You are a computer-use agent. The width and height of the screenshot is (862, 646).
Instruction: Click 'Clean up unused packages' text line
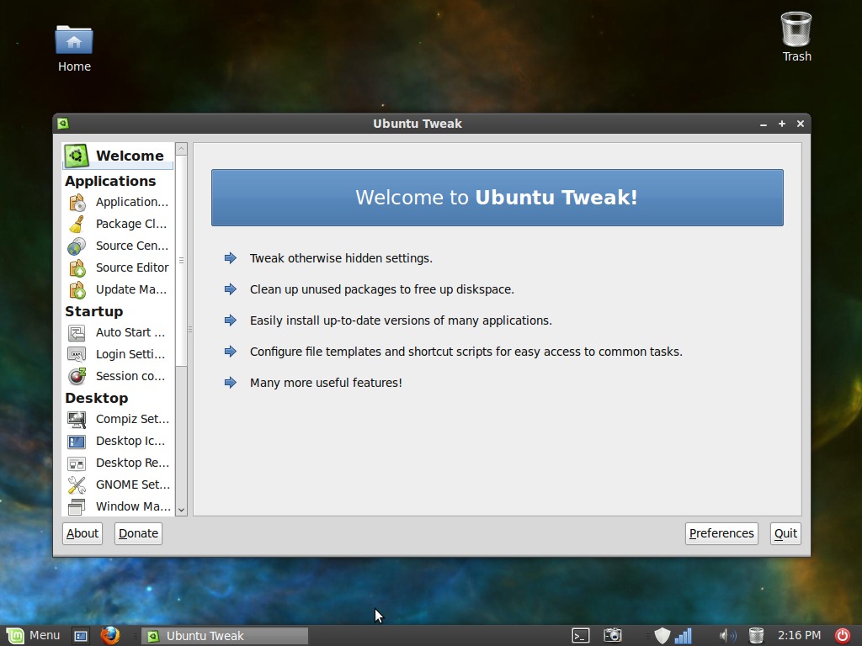(382, 289)
